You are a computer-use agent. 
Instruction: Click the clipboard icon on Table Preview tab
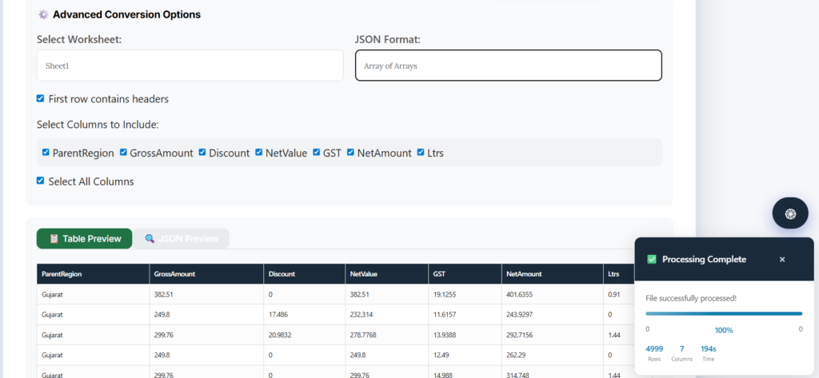point(54,239)
